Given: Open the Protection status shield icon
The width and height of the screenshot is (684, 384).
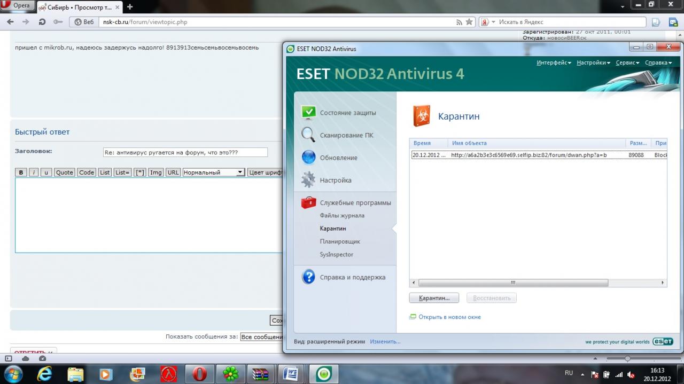Looking at the screenshot, I should pyautogui.click(x=308, y=113).
